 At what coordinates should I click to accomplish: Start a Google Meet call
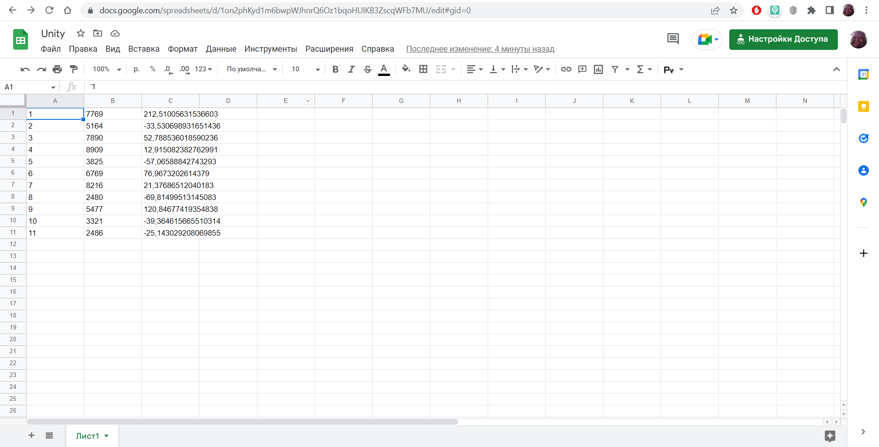(x=707, y=39)
